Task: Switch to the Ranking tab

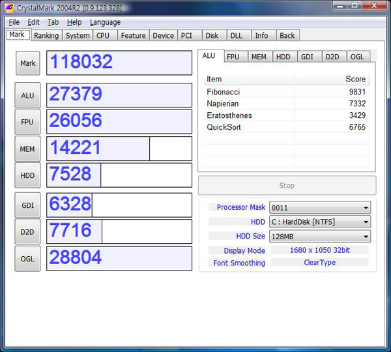Action: point(46,36)
